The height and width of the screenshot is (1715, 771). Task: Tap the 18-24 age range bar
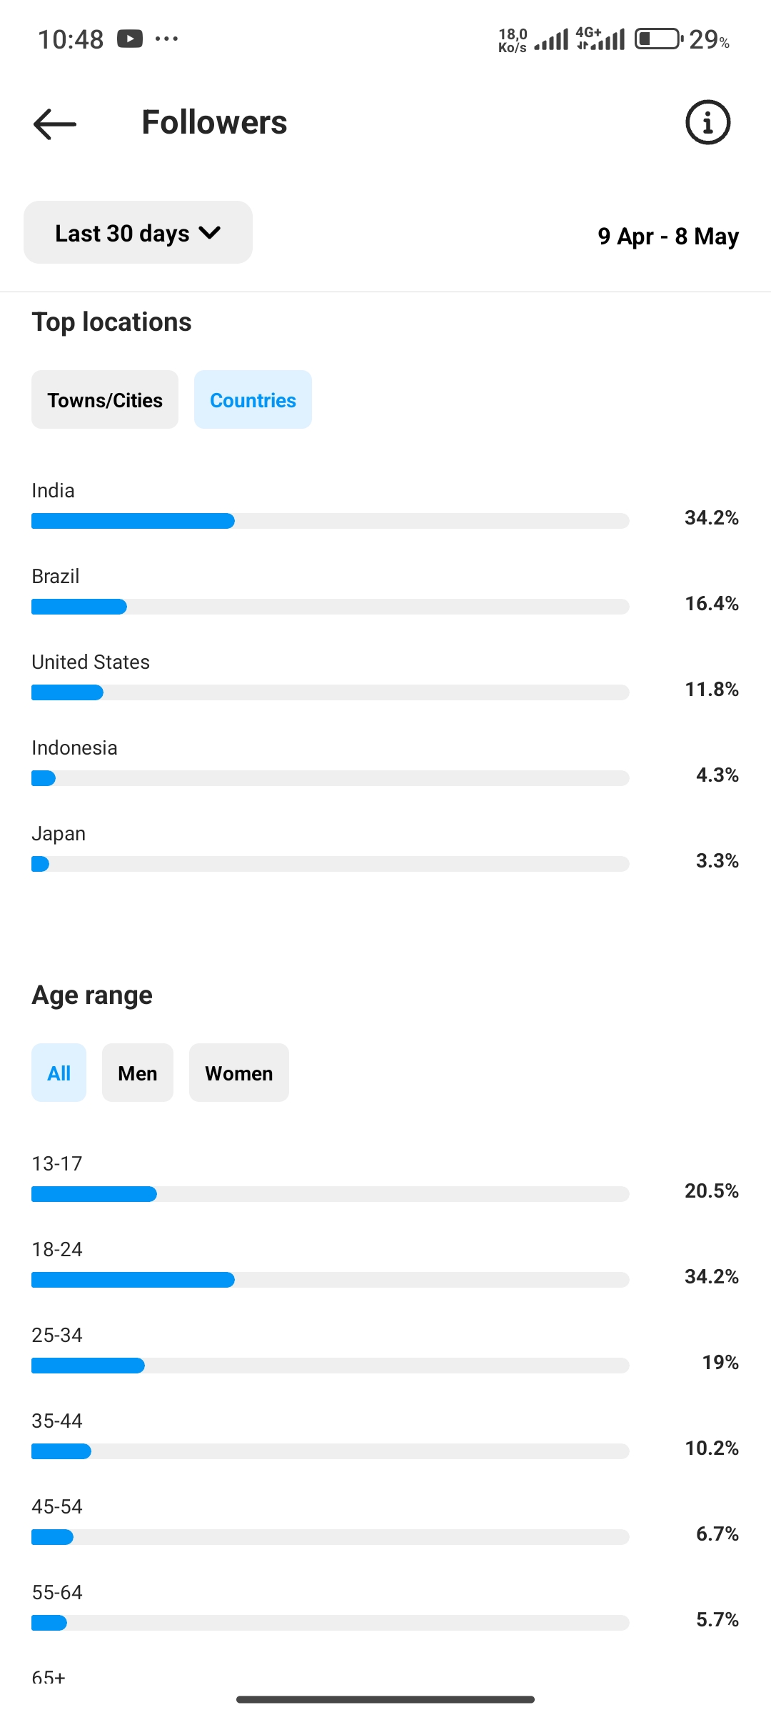(330, 1280)
